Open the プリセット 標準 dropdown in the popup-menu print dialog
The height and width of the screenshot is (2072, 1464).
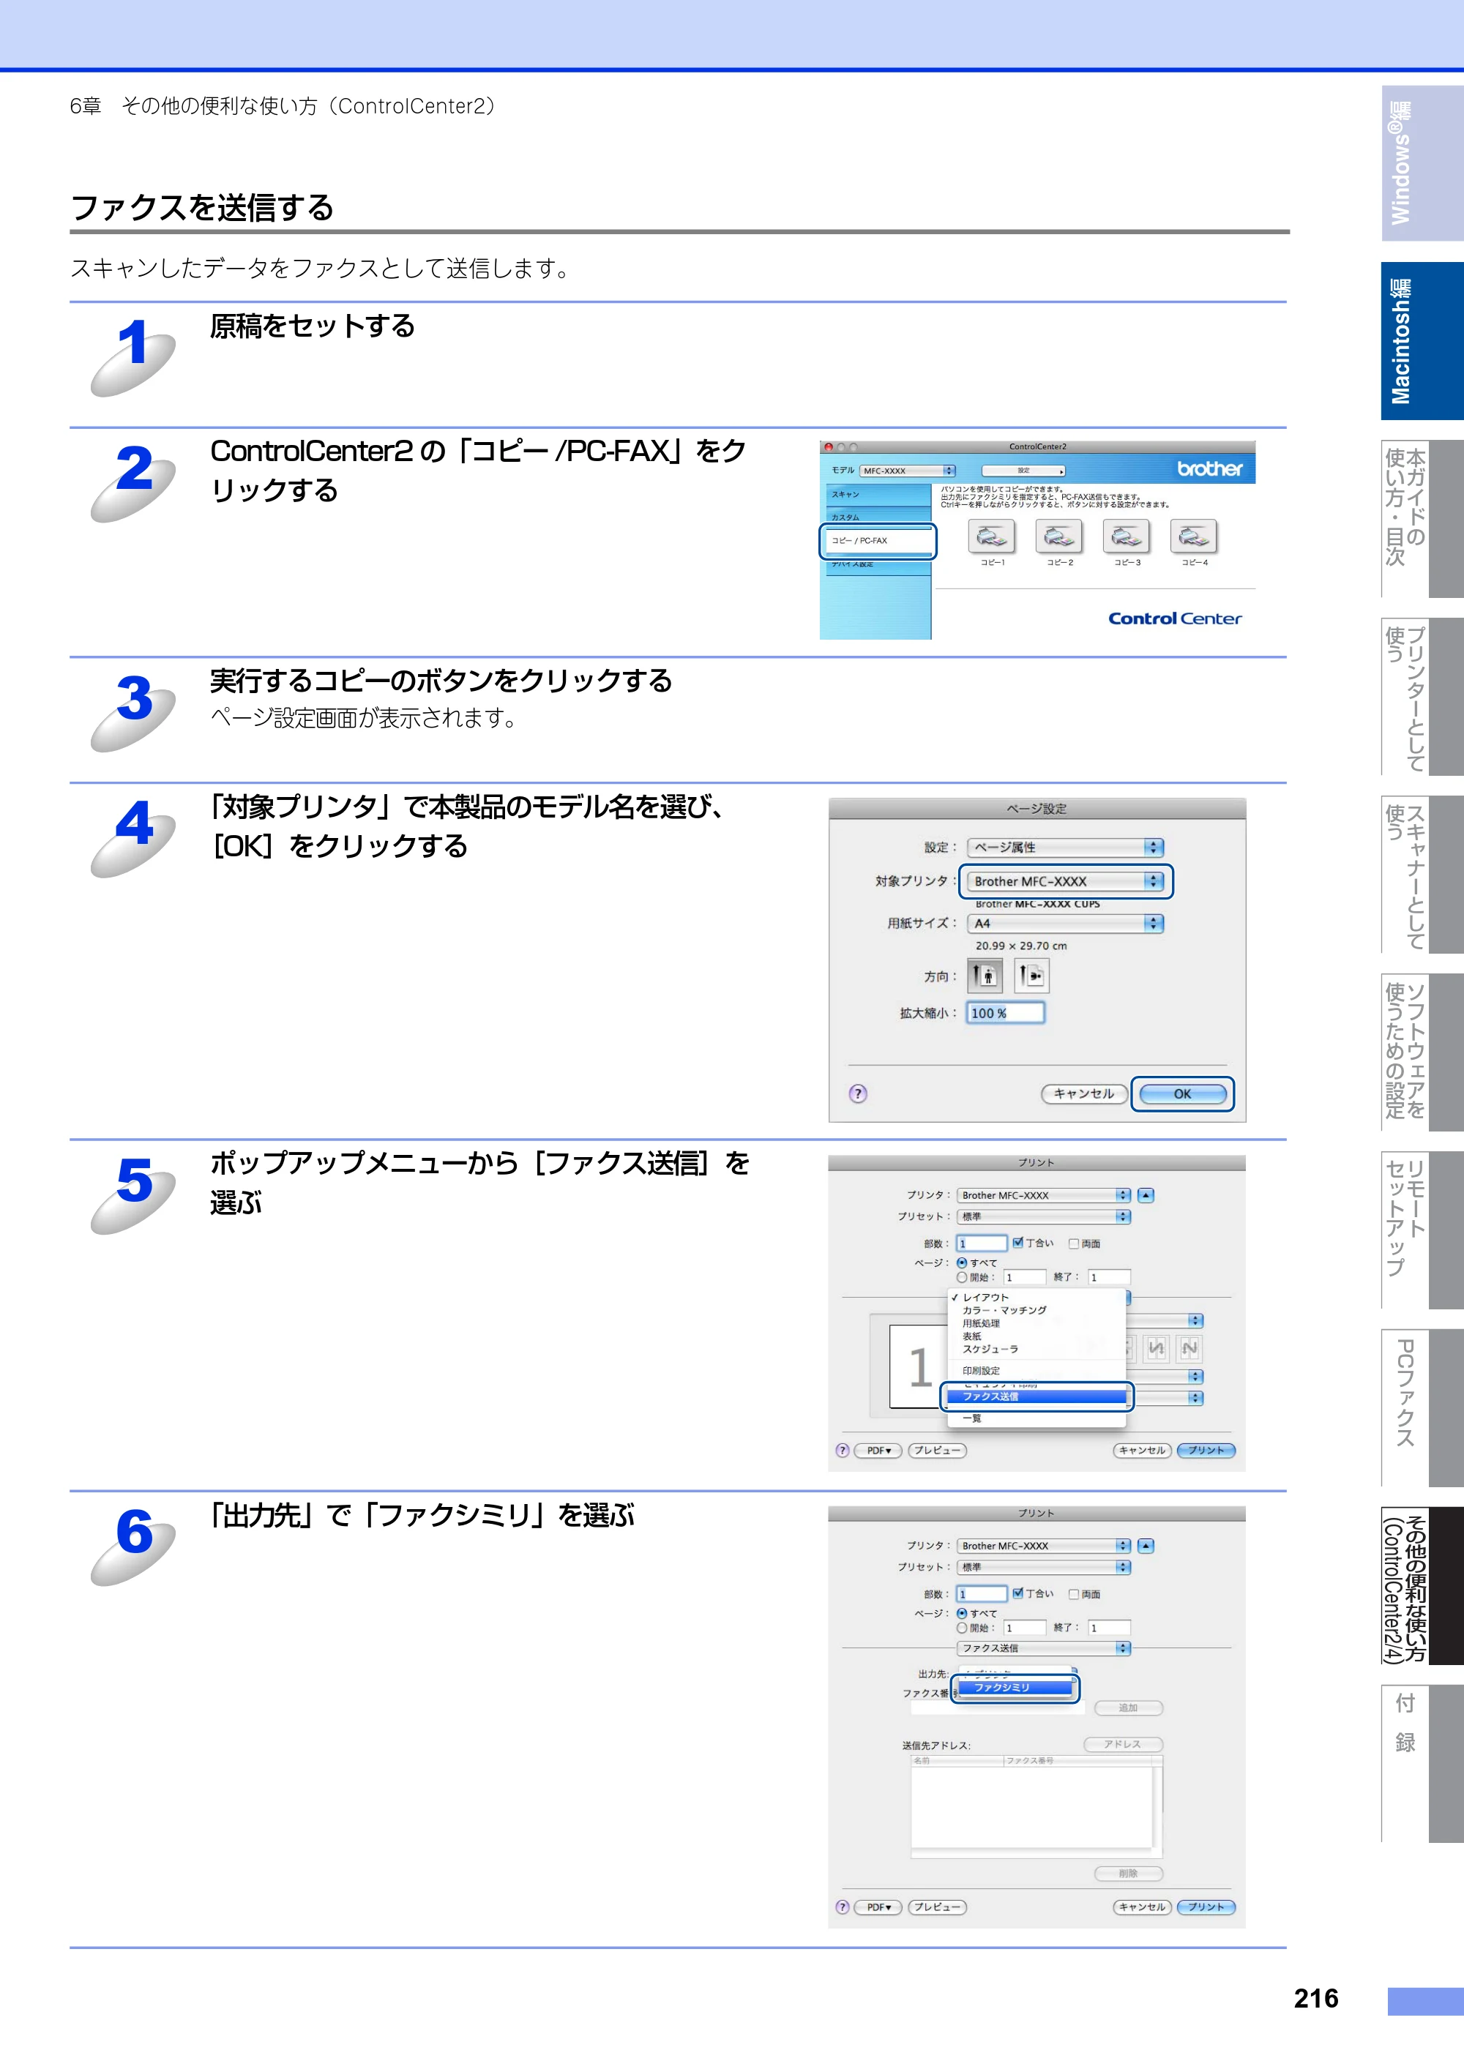coord(1043,1216)
